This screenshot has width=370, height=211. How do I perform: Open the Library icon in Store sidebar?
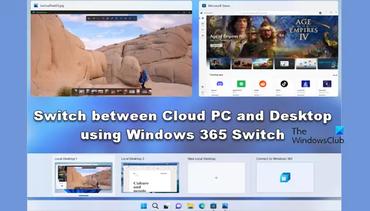coord(202,87)
